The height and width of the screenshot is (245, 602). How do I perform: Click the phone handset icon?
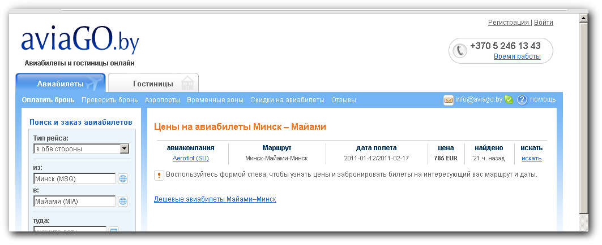point(460,50)
